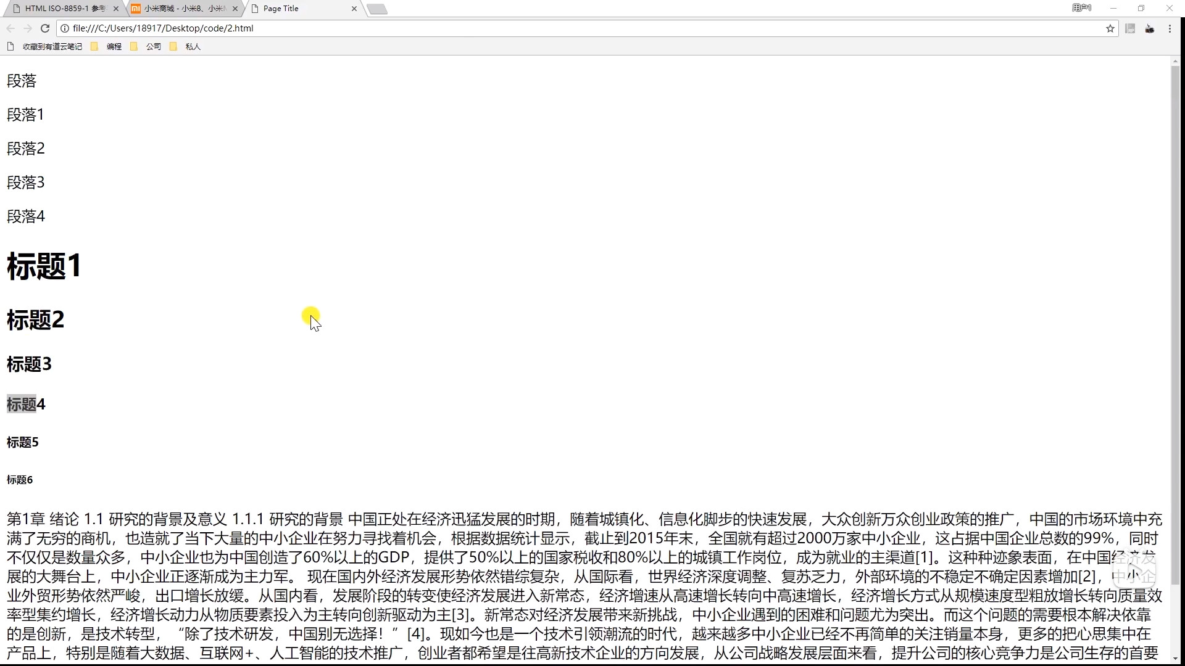Click the browser back arrow
Screen dimensions: 1185x666
(10, 28)
